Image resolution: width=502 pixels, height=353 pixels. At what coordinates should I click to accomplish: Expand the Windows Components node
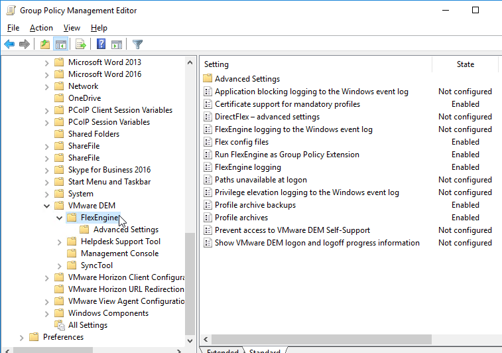(x=46, y=314)
